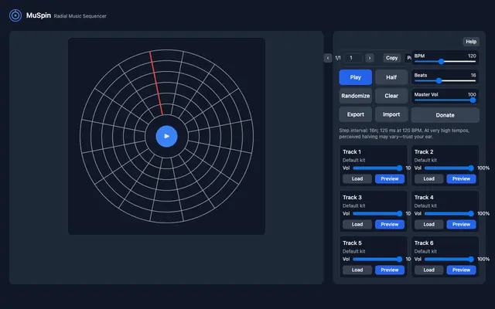Import a project file

(x=391, y=114)
